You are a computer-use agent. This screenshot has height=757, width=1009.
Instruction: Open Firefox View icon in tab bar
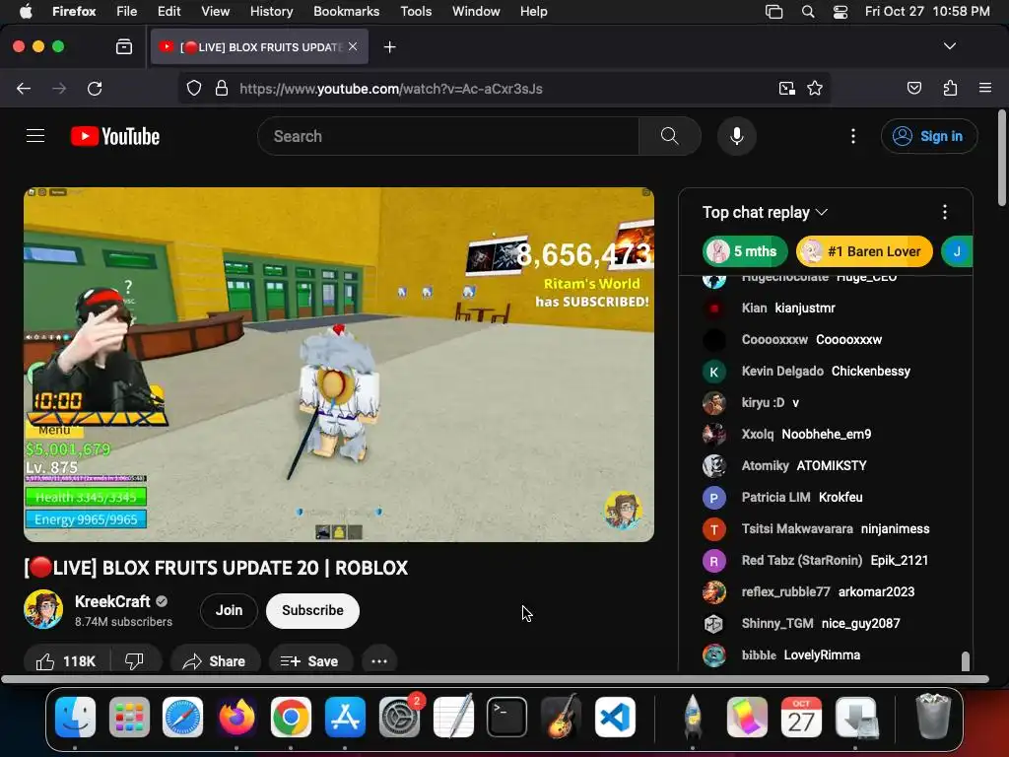123,46
